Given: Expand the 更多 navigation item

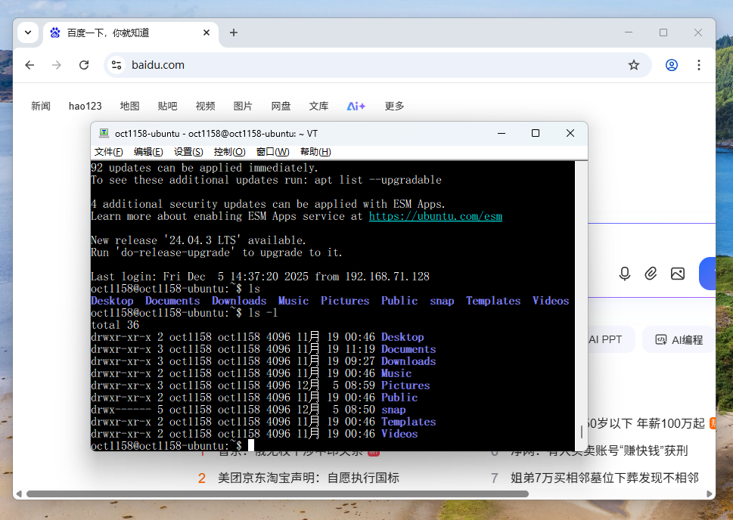Looking at the screenshot, I should coord(394,107).
